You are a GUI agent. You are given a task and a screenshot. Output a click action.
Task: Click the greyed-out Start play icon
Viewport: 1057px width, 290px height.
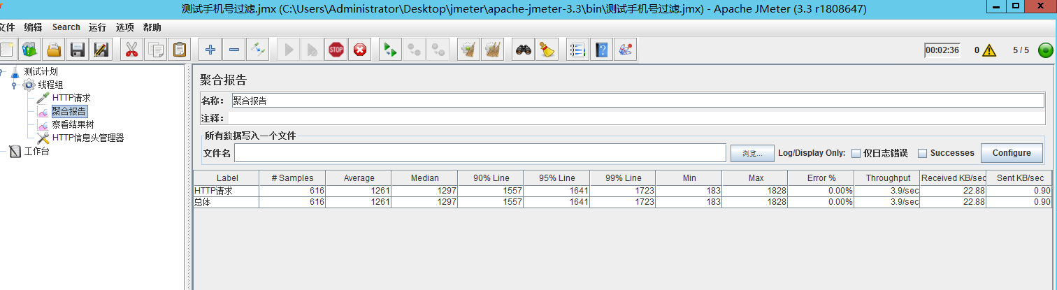click(x=289, y=50)
